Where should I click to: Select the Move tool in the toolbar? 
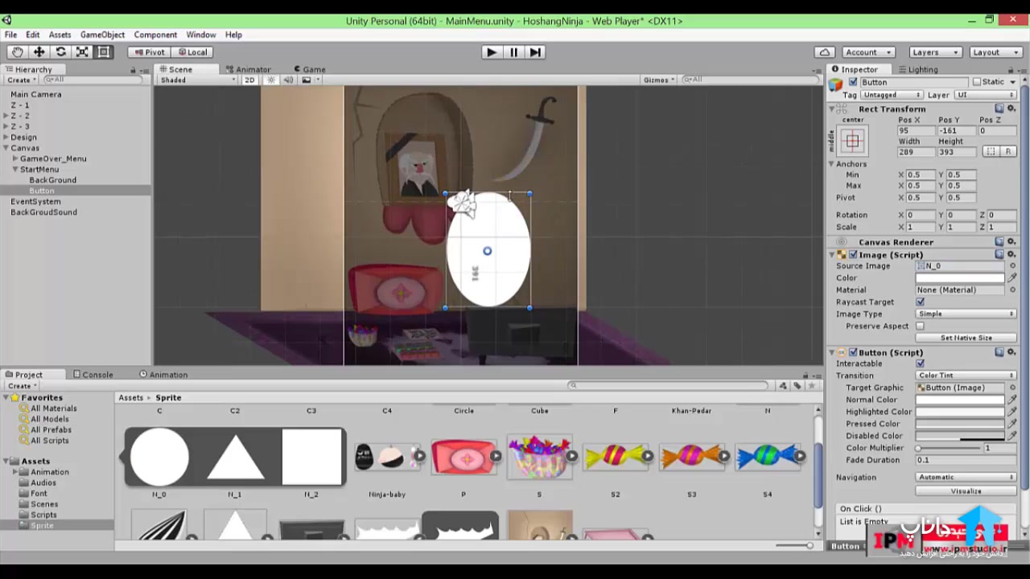[x=39, y=52]
